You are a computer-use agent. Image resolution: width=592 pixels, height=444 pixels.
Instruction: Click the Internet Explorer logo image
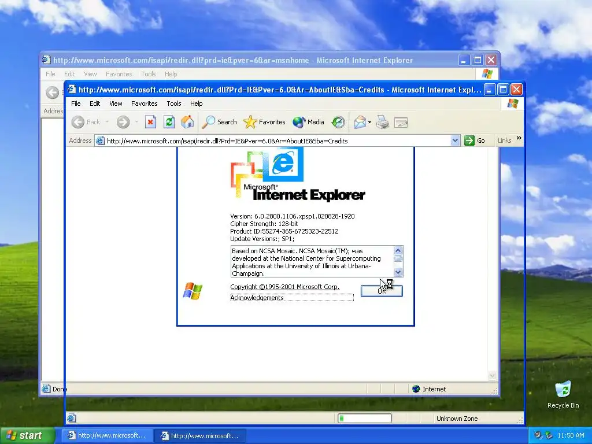298,174
